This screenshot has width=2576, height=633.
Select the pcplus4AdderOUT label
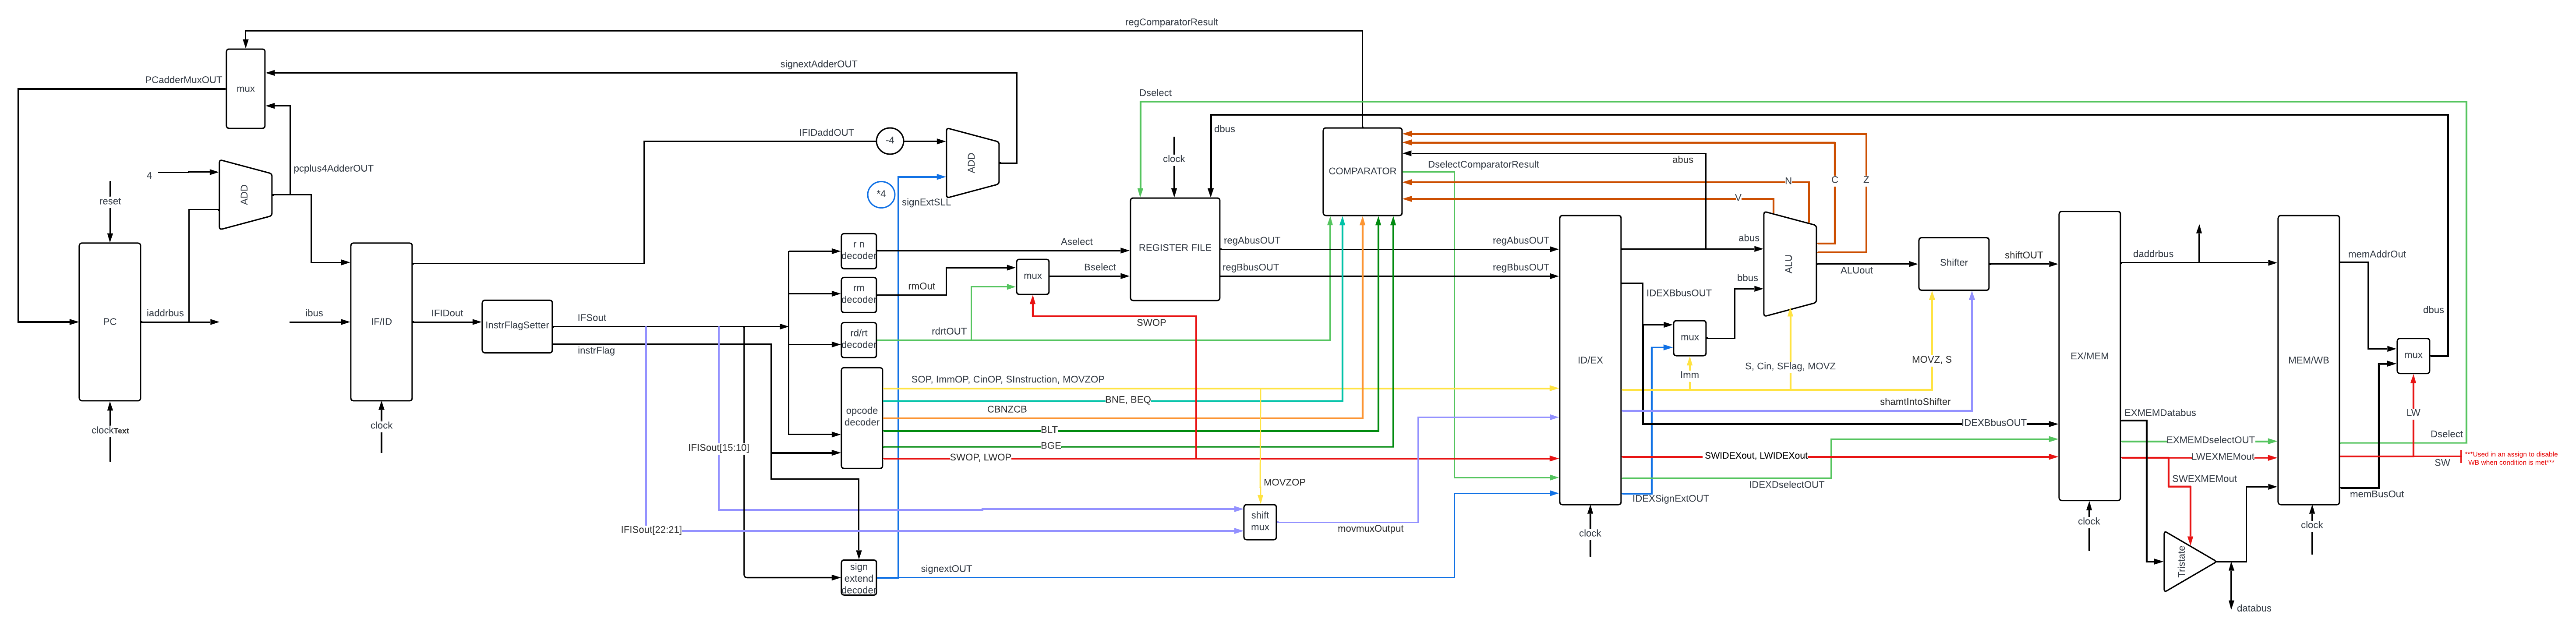pos(333,169)
